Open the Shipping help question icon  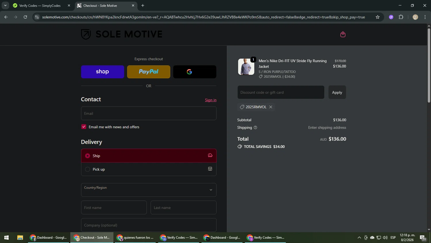255,128
